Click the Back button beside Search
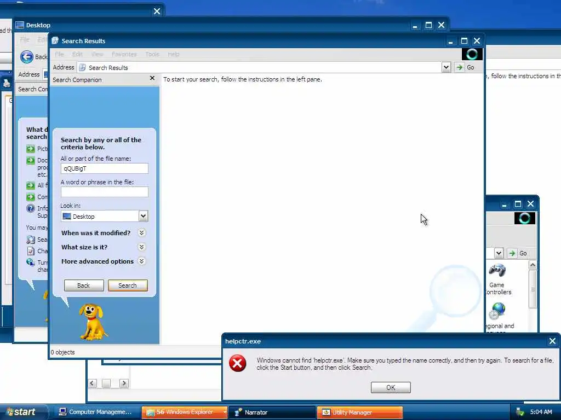 coord(84,285)
